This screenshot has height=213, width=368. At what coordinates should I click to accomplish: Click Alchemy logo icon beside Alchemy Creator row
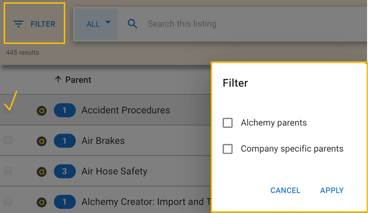[x=42, y=202]
